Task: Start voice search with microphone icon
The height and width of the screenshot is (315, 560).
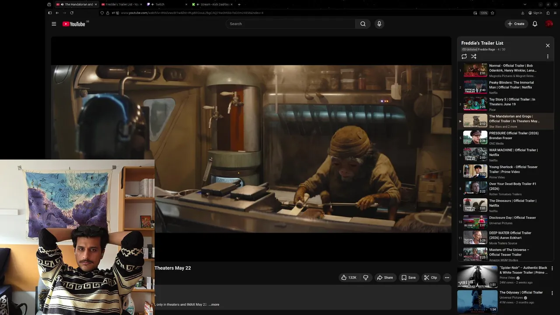Action: [379, 24]
